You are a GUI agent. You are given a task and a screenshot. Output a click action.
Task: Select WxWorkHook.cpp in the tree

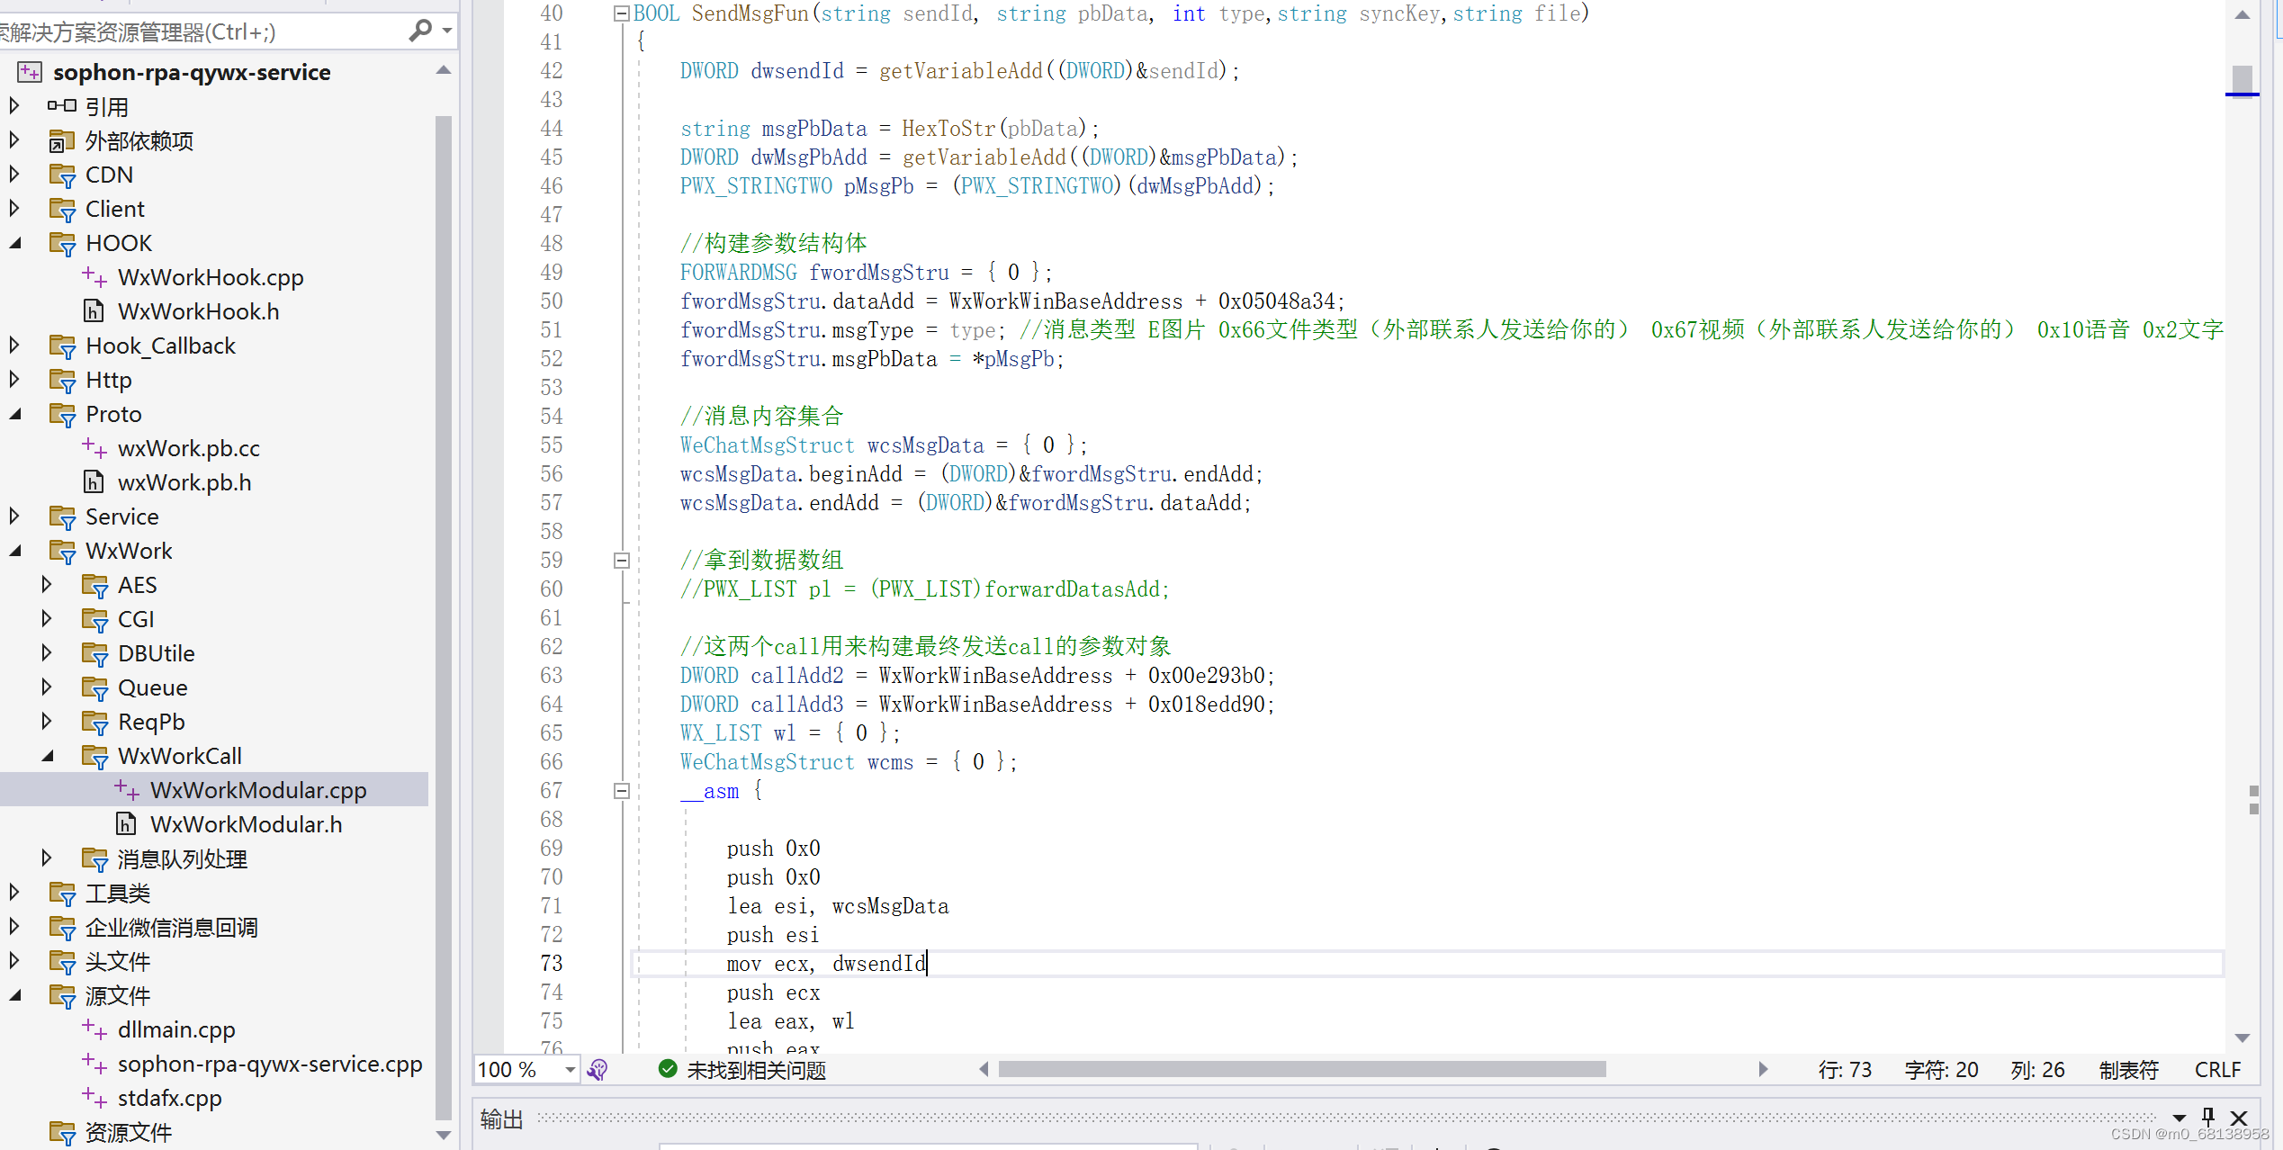pos(211,277)
